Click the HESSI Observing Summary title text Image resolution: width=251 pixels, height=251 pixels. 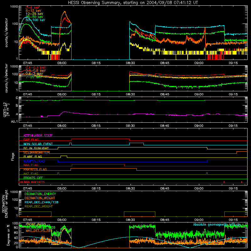133,3
